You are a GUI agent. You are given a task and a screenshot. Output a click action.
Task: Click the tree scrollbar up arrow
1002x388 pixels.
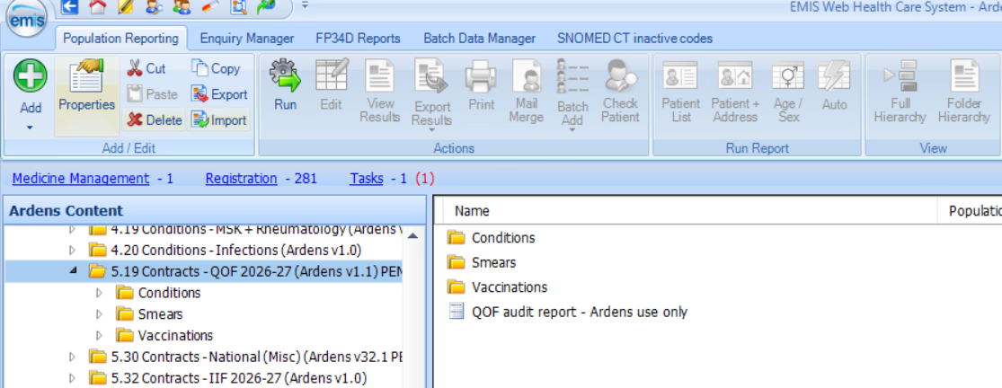412,236
